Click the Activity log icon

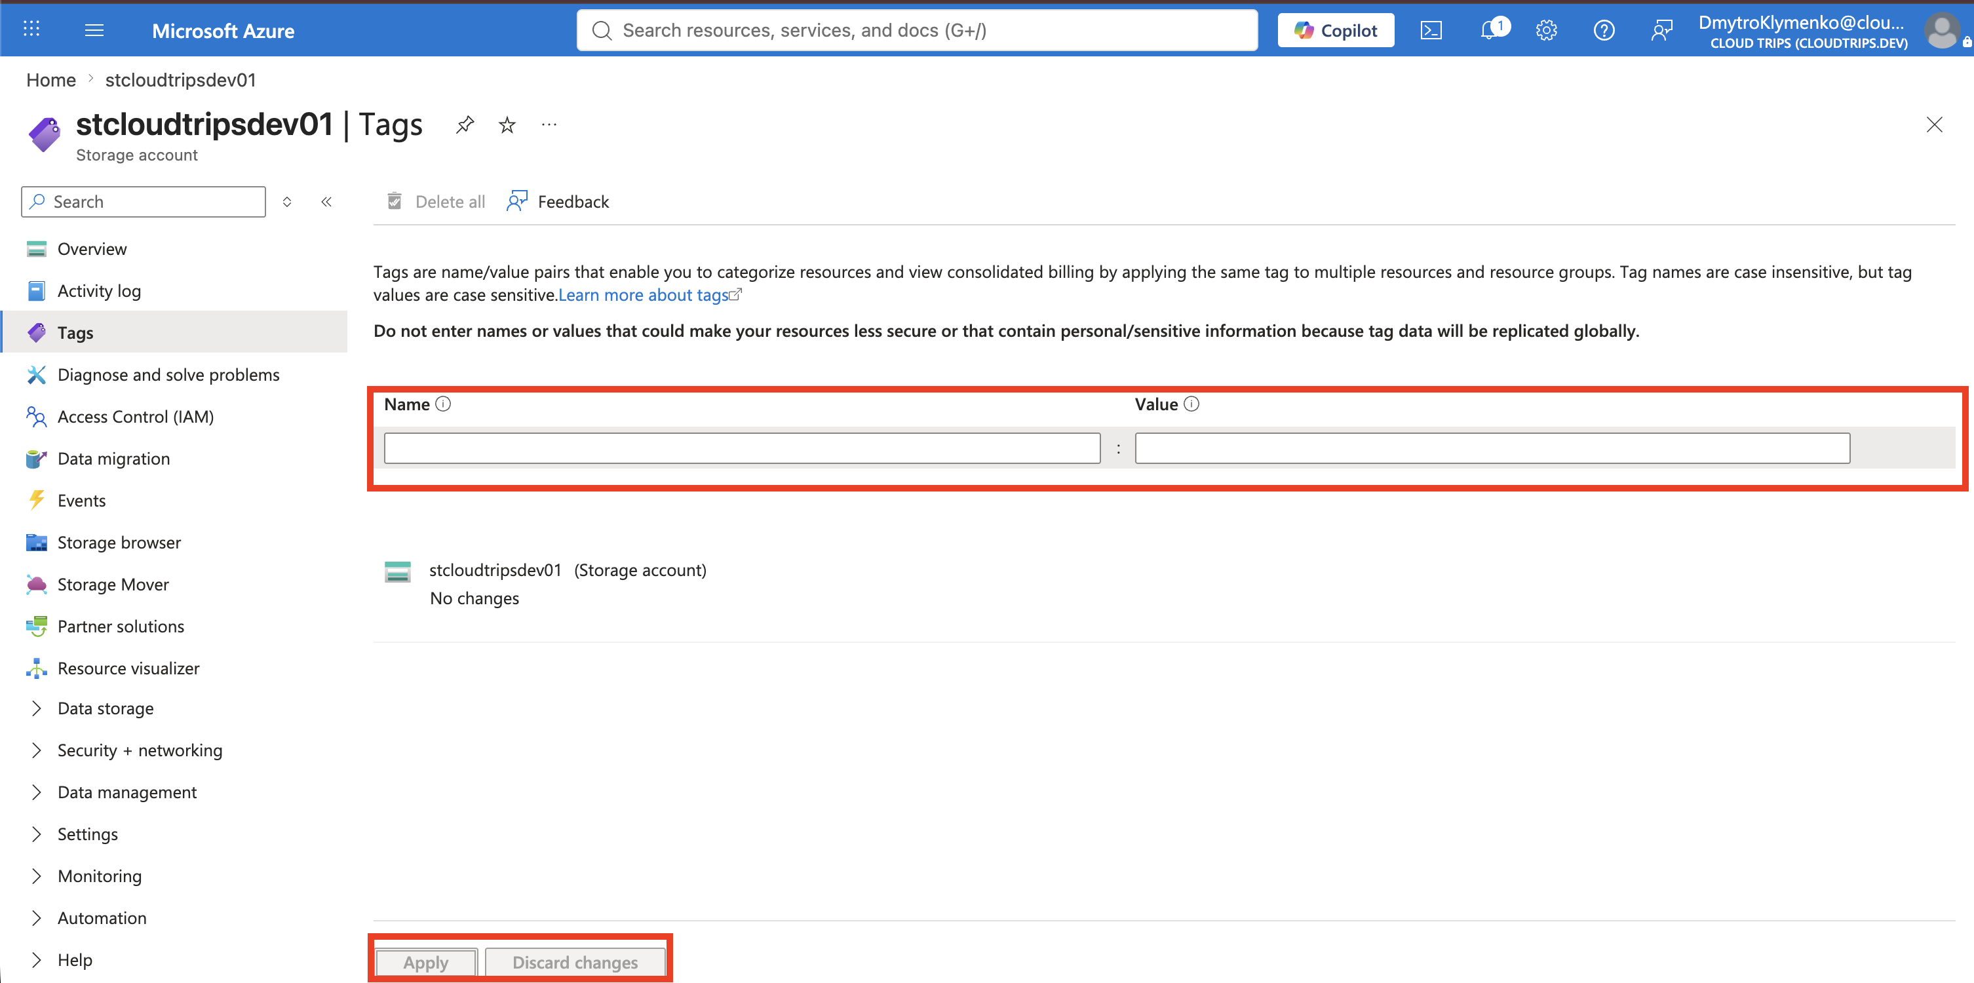pyautogui.click(x=36, y=291)
